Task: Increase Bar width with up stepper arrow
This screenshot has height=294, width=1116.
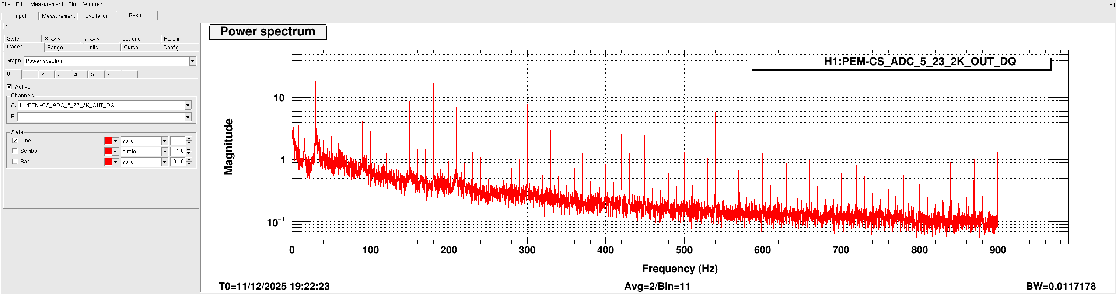Action: (189, 160)
